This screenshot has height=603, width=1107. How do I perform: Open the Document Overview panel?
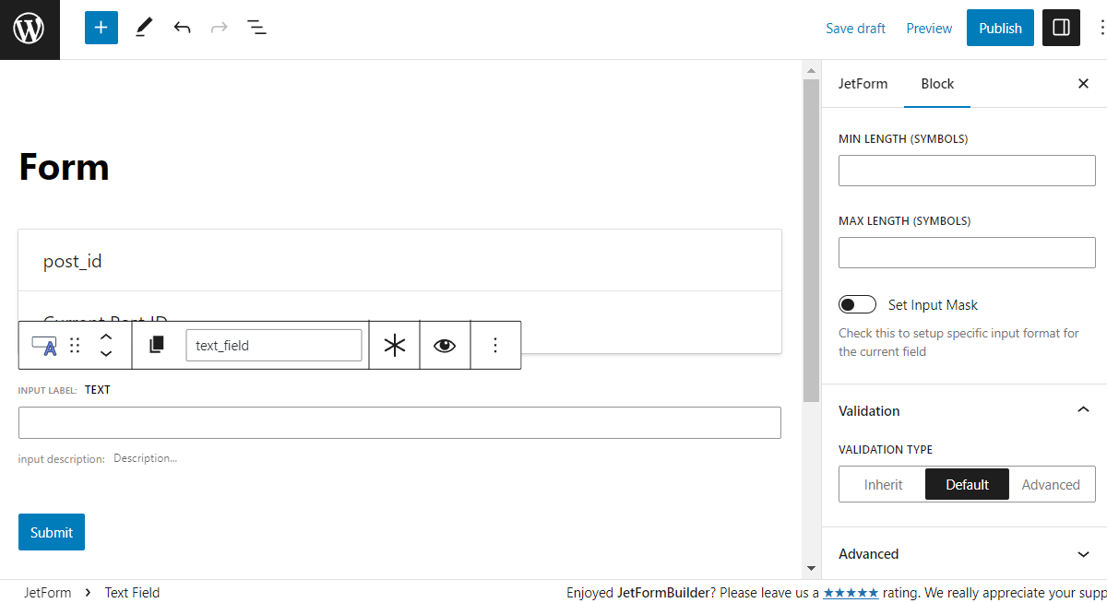coord(256,28)
